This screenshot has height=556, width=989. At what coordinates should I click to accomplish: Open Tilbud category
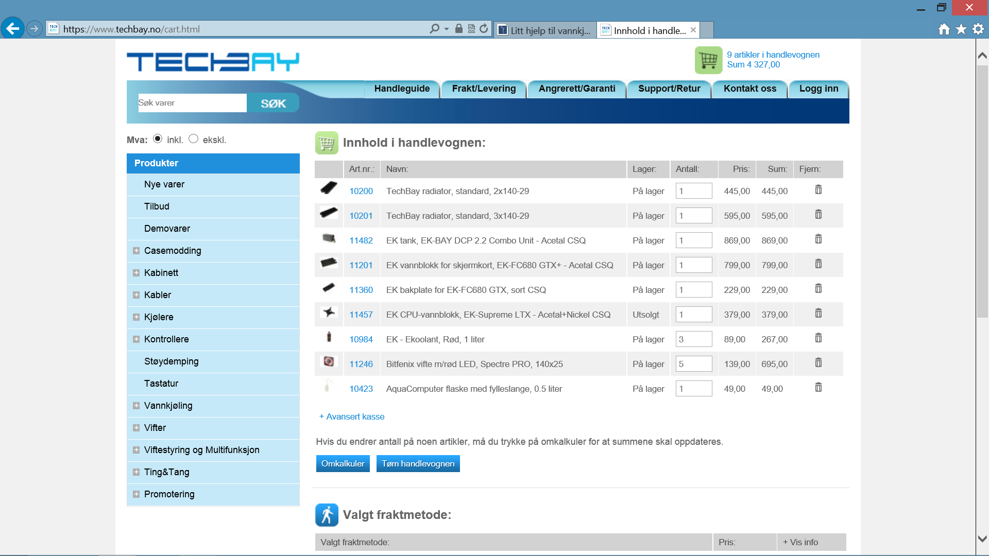pos(213,206)
